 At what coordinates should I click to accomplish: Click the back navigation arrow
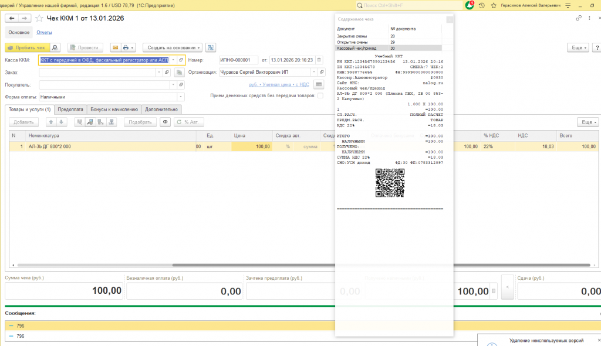point(12,18)
